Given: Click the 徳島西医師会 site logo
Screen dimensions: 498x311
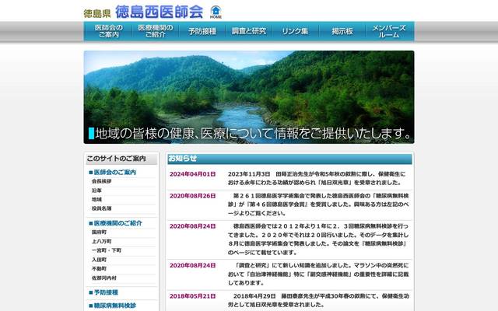Looking at the screenshot, I should 159,12.
